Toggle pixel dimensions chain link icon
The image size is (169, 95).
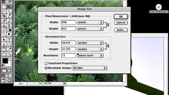coord(108,25)
